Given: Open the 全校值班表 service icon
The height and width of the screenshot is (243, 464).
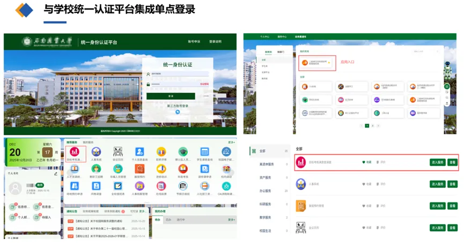Looking at the screenshot, I should (118, 186).
